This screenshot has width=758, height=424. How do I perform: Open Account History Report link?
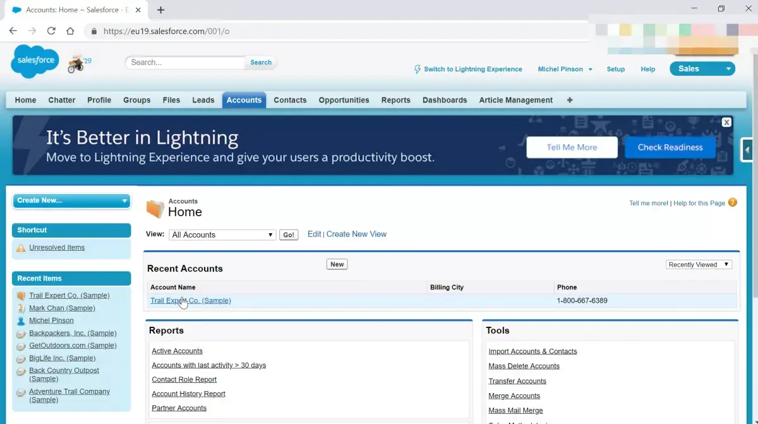[189, 394]
